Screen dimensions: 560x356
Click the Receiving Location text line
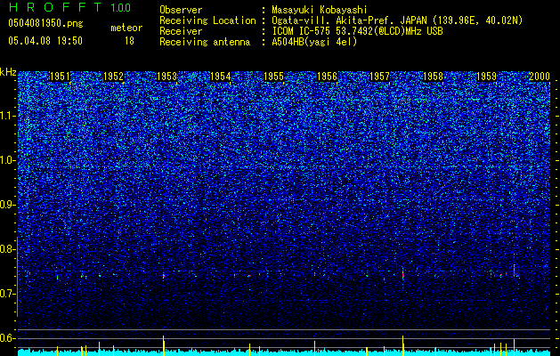tap(341, 20)
